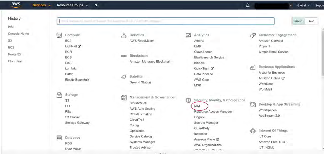The height and width of the screenshot is (154, 324).
Task: Open Systems Manager service
Action: 142,142
